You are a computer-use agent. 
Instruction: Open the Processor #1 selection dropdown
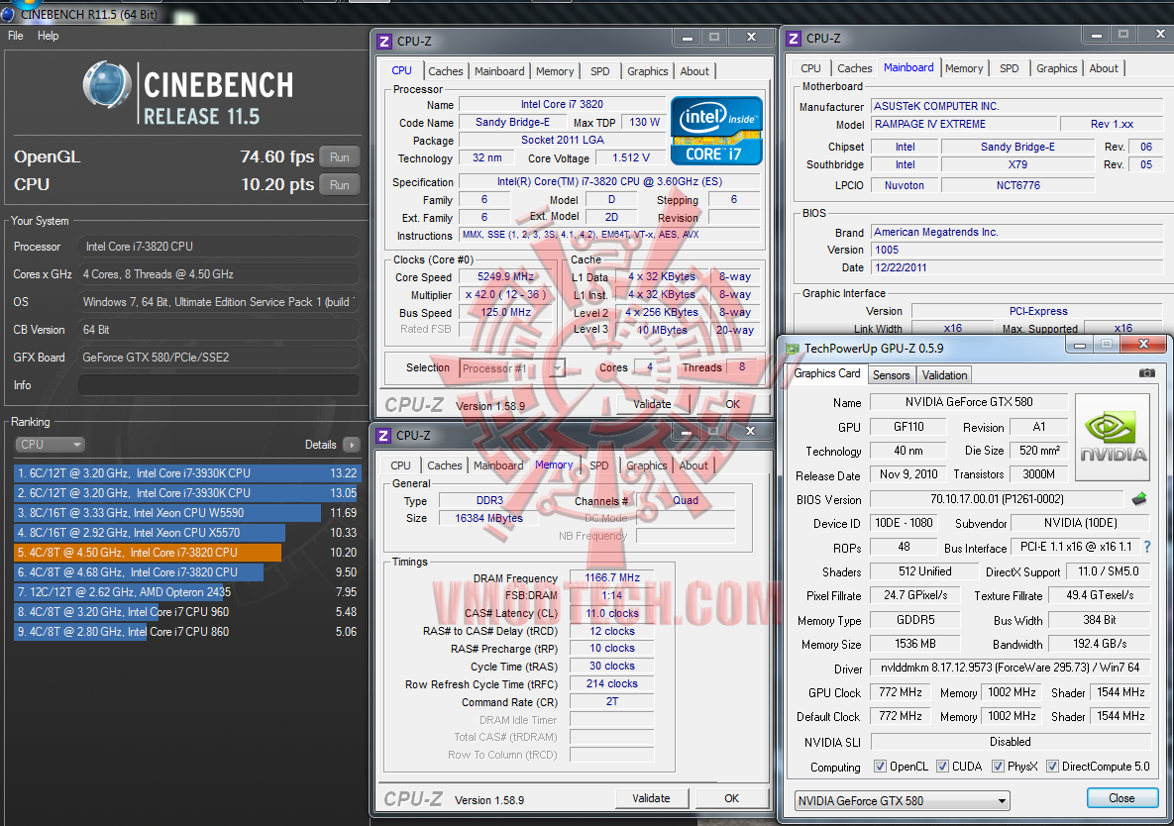[511, 368]
